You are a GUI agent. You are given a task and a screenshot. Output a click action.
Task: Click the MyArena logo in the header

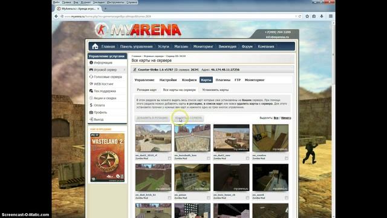coord(138,30)
